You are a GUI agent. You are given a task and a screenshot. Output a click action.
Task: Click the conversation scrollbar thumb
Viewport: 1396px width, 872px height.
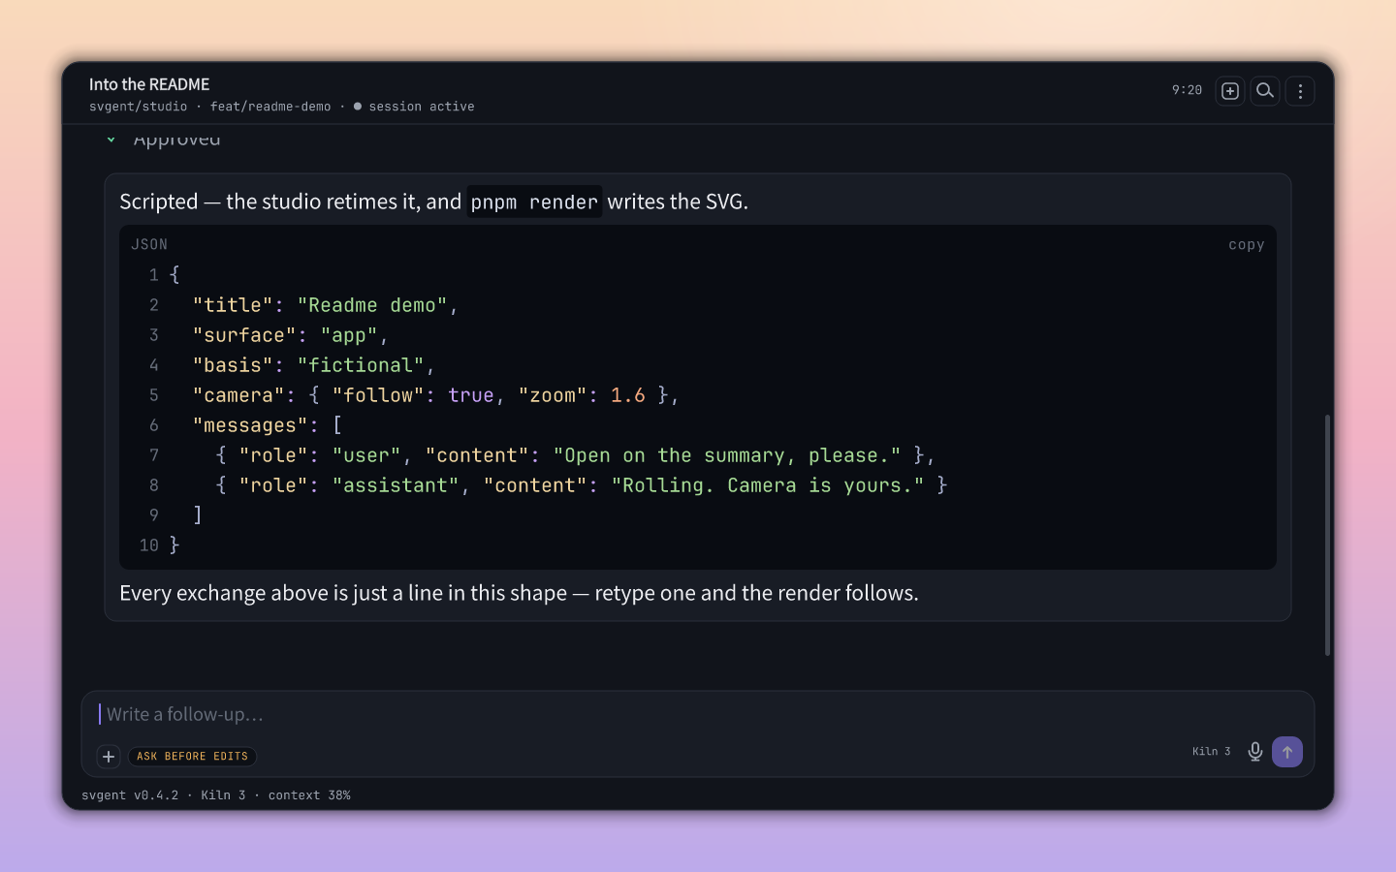click(1327, 535)
